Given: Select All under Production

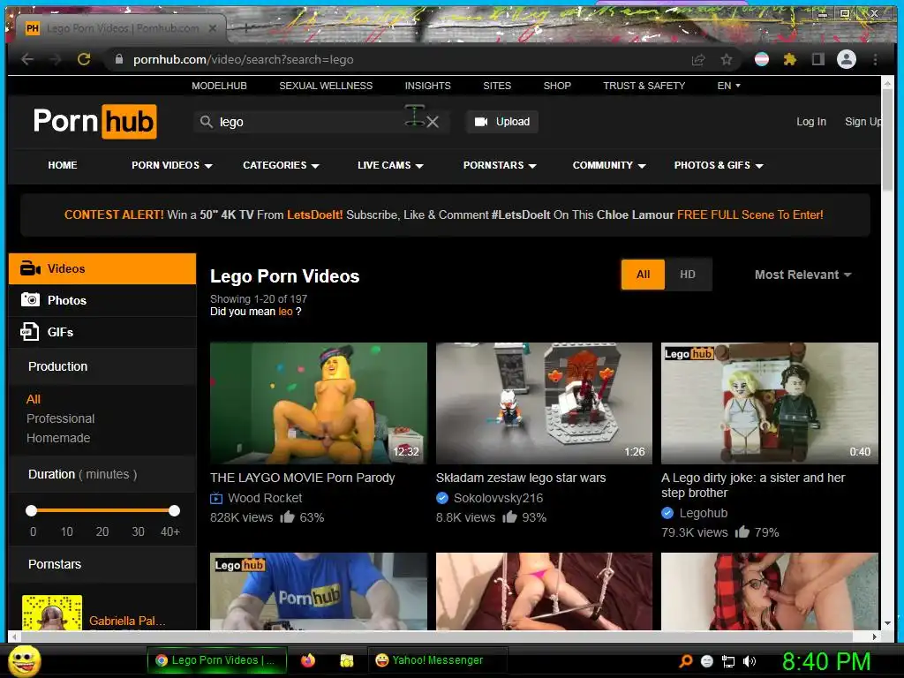Looking at the screenshot, I should point(34,399).
